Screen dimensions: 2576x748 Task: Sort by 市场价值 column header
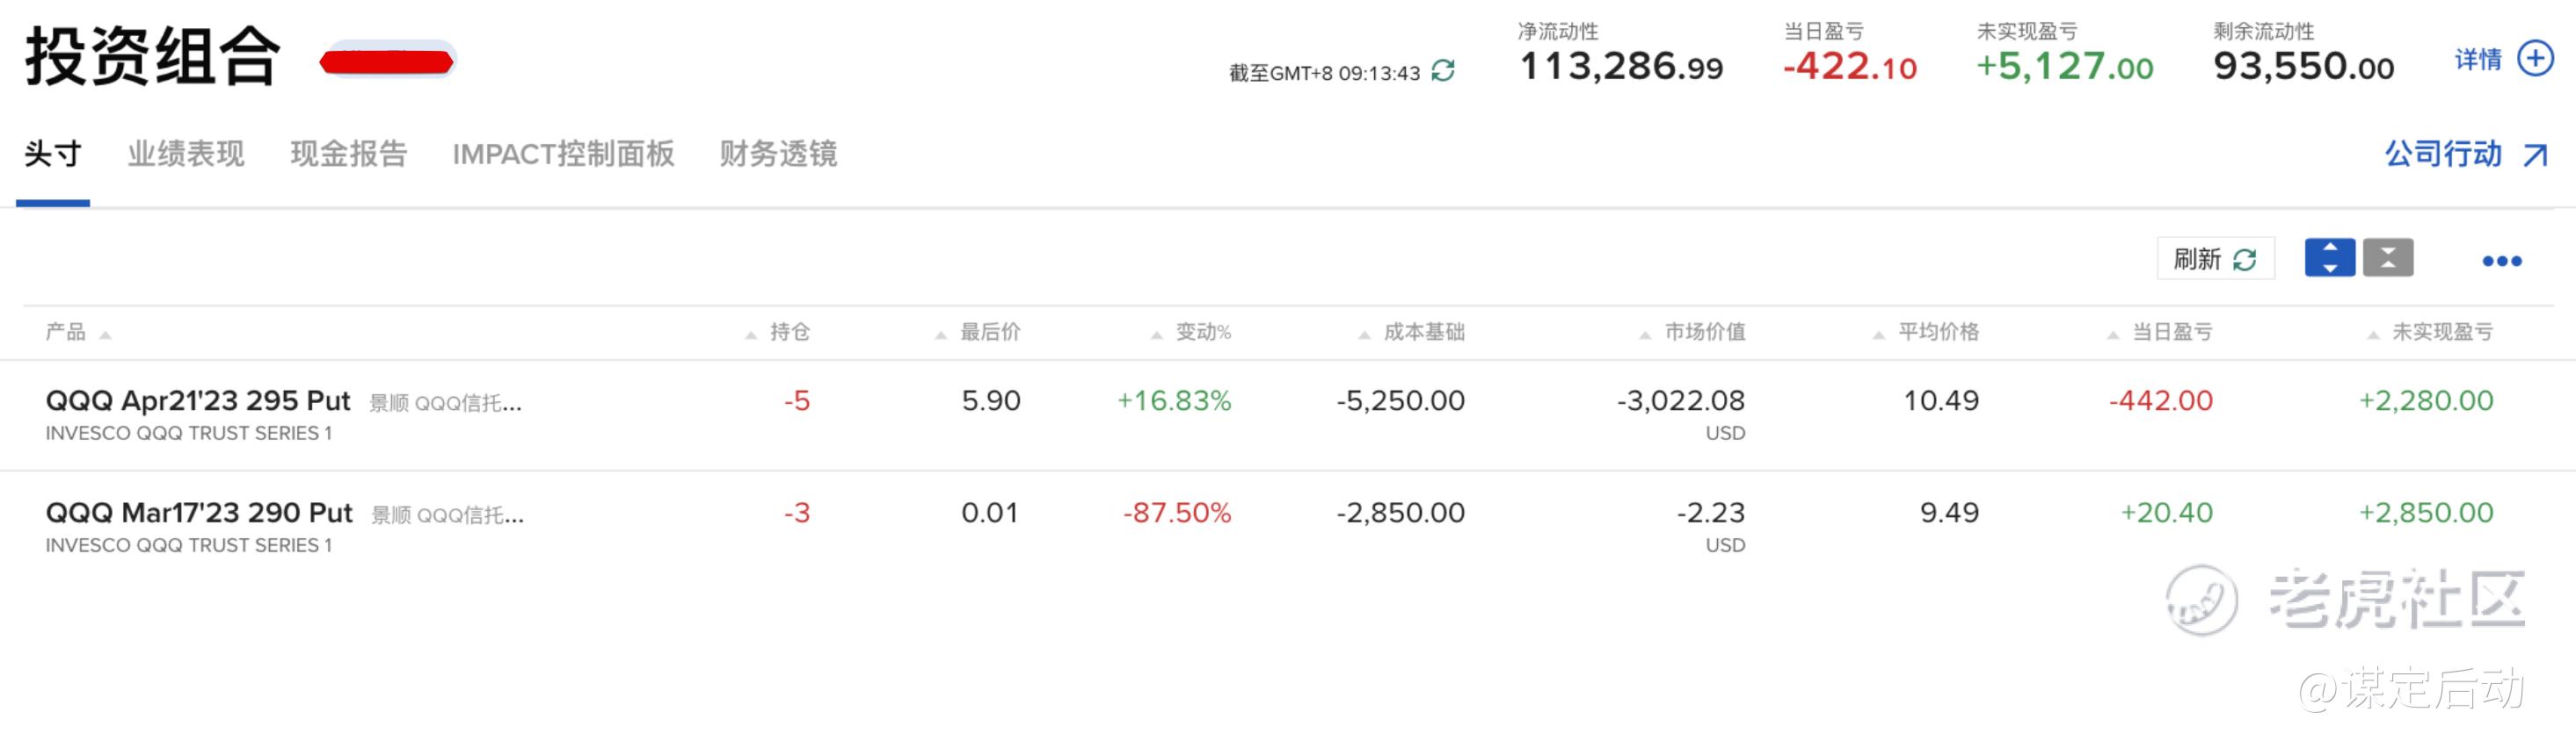coord(1704,332)
